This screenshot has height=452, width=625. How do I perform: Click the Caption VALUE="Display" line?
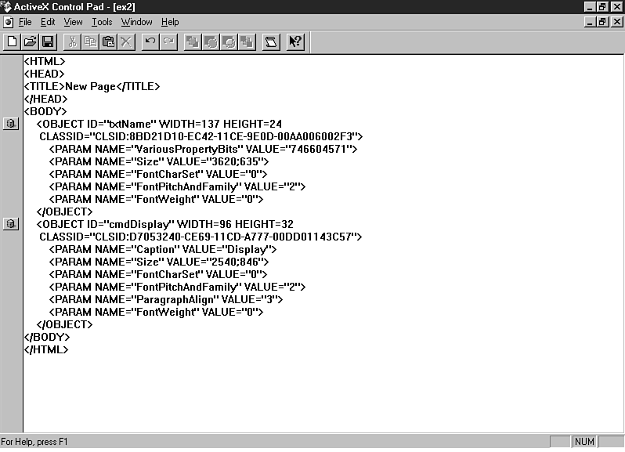pos(163,249)
